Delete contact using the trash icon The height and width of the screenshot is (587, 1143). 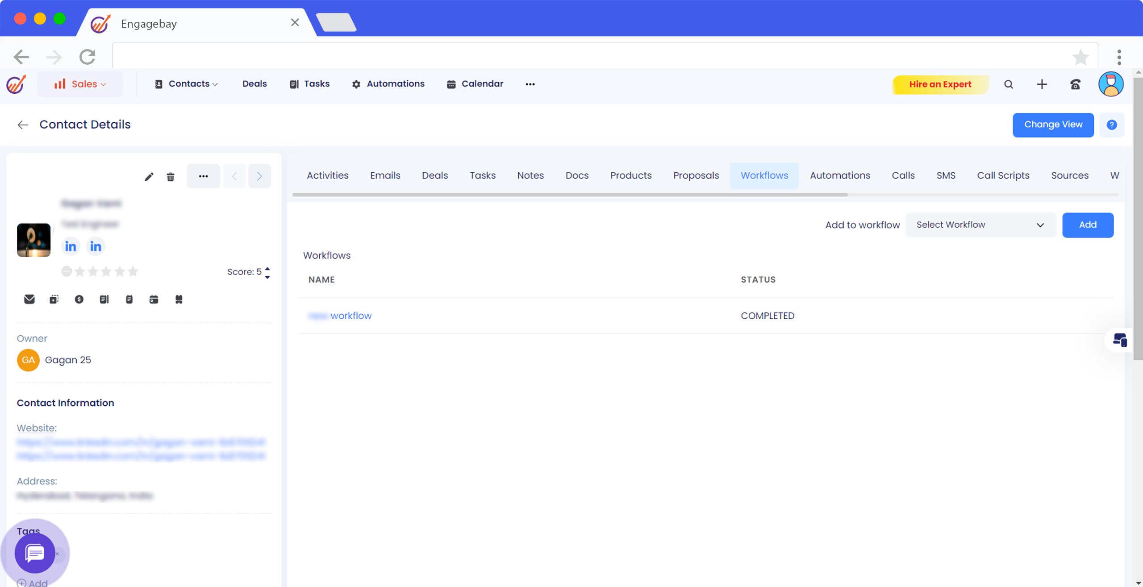click(x=171, y=177)
